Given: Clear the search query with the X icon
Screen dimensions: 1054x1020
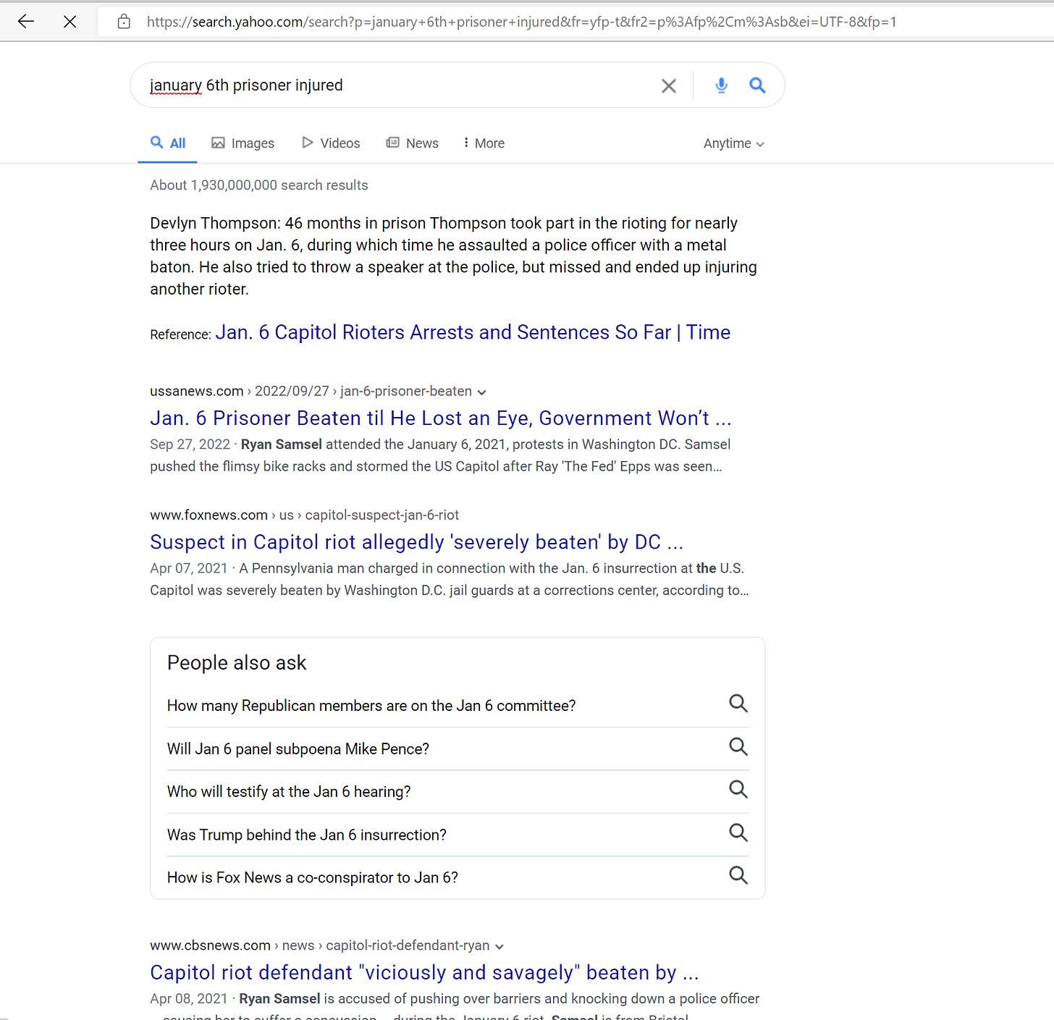Looking at the screenshot, I should pyautogui.click(x=669, y=86).
